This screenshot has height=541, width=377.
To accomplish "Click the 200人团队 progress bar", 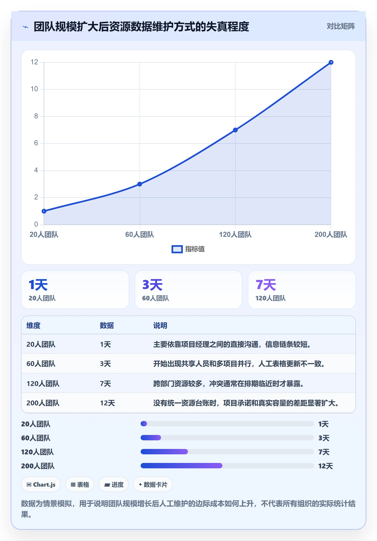I will pyautogui.click(x=227, y=466).
